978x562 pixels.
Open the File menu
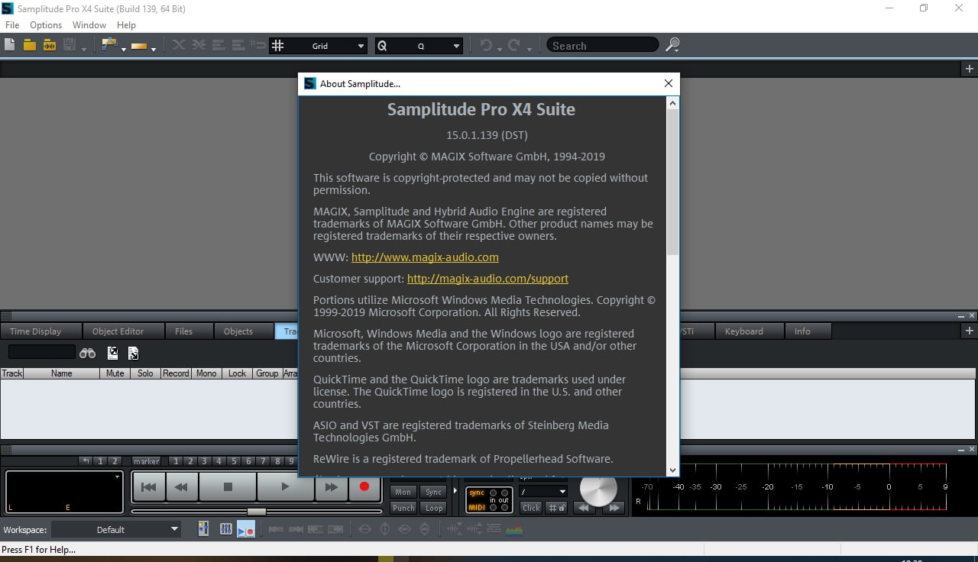12,25
